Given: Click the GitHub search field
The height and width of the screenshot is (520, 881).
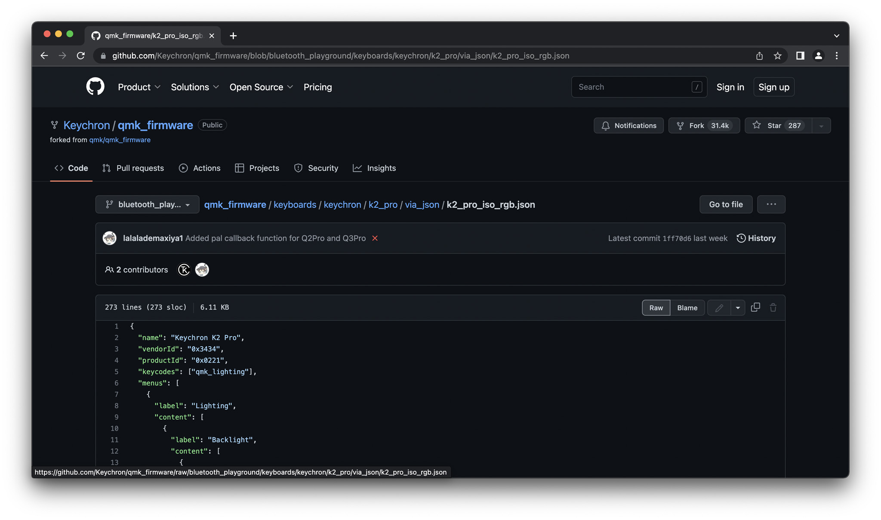Looking at the screenshot, I should 632,87.
